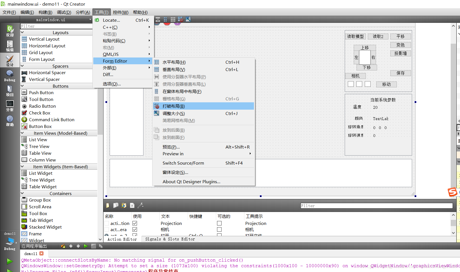Open the 项目 projects mode

[x=10, y=91]
